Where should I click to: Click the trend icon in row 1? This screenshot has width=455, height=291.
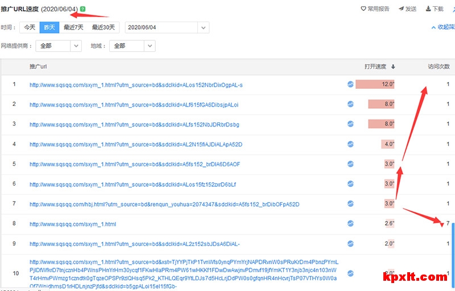[350, 84]
